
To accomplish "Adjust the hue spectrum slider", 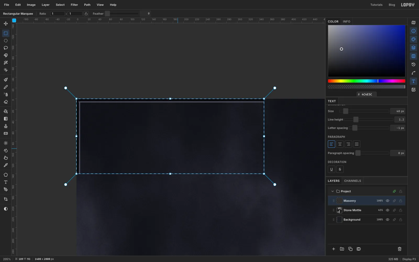I will [367, 81].
